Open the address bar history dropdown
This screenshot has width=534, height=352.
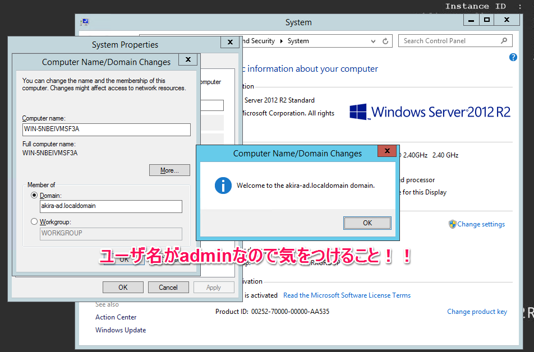[374, 41]
